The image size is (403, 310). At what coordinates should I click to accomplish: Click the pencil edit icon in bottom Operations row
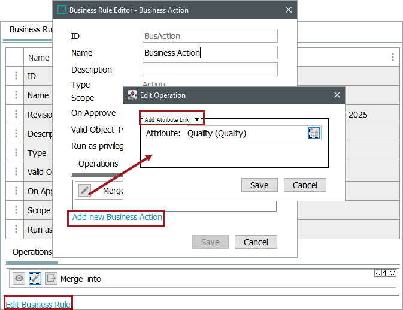click(x=35, y=278)
